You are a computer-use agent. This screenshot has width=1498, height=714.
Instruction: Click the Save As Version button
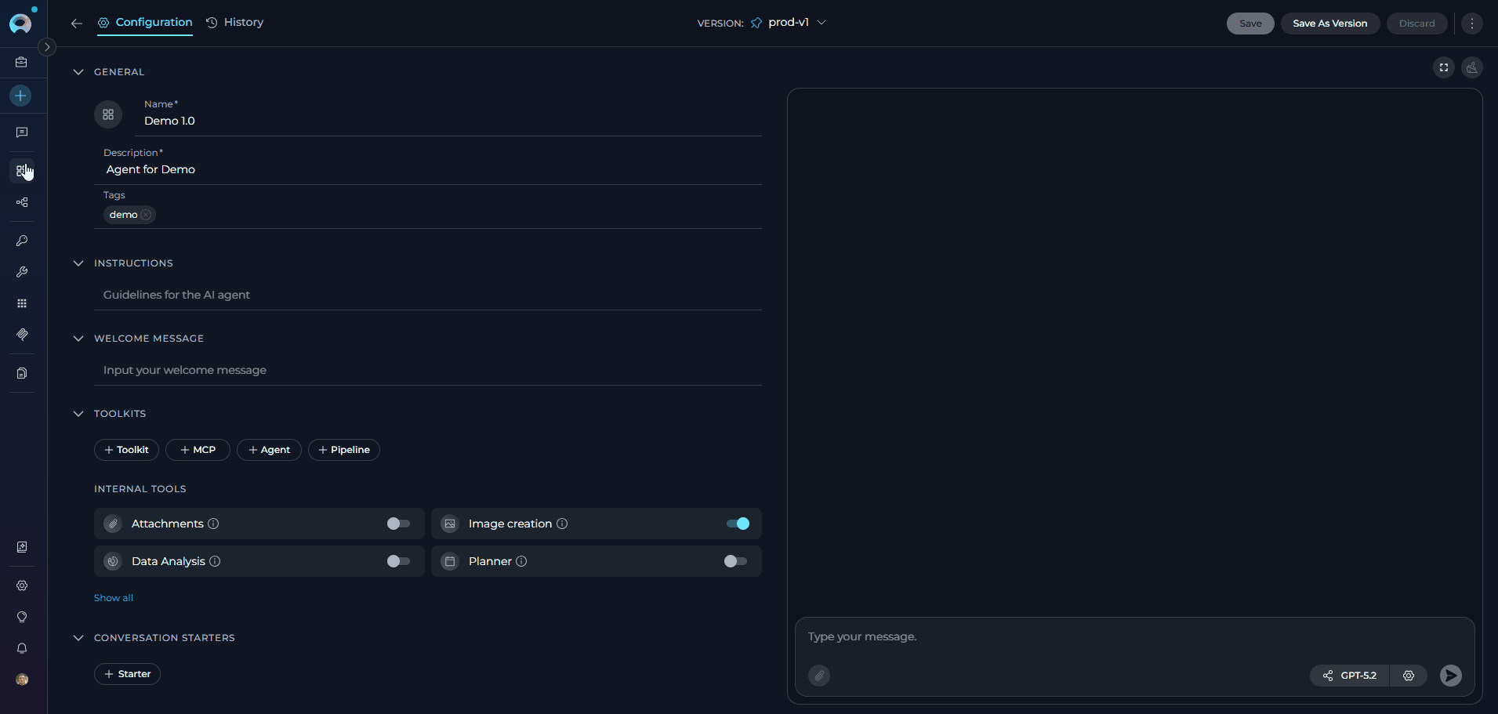click(x=1329, y=24)
